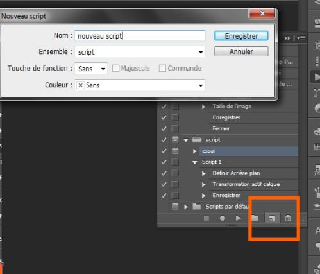This screenshot has width=320, height=274.
Task: Enable the Majuscule checkbox
Action: pos(115,69)
